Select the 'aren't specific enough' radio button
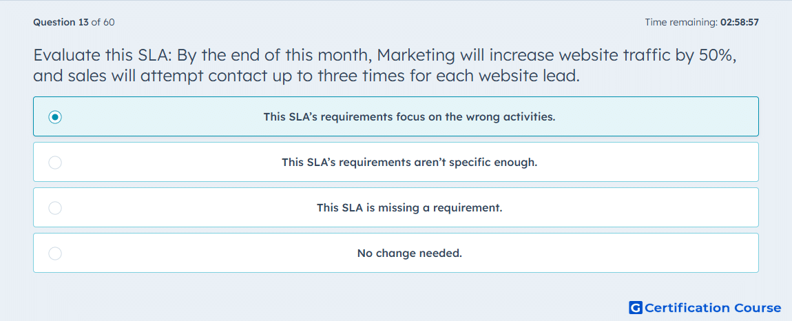This screenshot has height=321, width=792. pyautogui.click(x=55, y=163)
